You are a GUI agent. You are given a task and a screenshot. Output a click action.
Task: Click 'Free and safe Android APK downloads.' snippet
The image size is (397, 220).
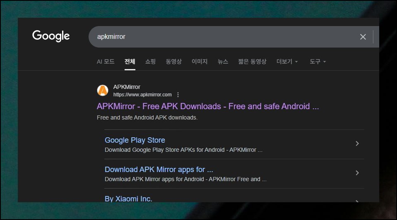(147, 117)
